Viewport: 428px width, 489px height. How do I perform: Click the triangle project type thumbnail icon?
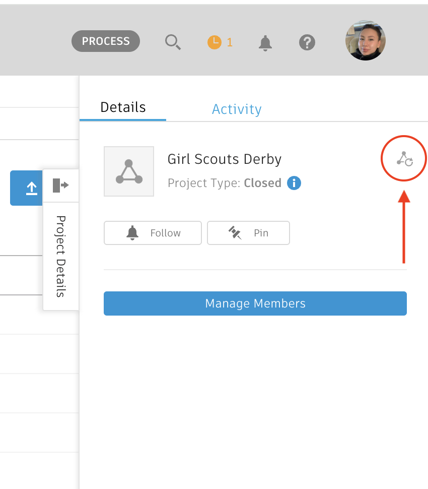pos(128,171)
